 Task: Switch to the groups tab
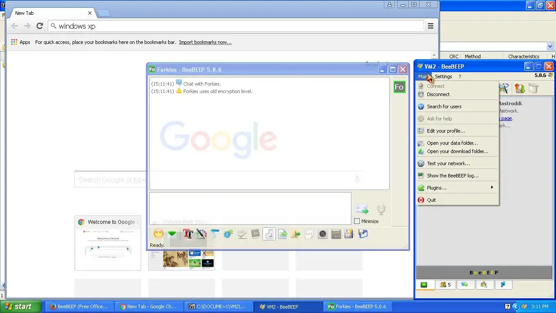pyautogui.click(x=484, y=285)
